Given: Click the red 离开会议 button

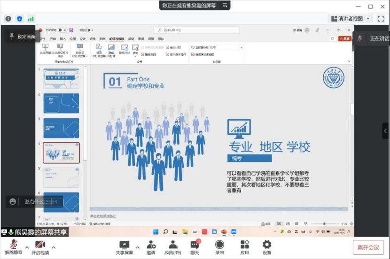Looking at the screenshot, I should [368, 247].
